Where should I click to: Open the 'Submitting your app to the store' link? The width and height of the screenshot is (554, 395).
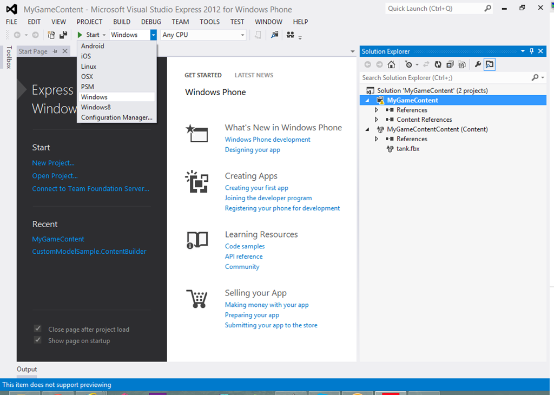(x=271, y=325)
